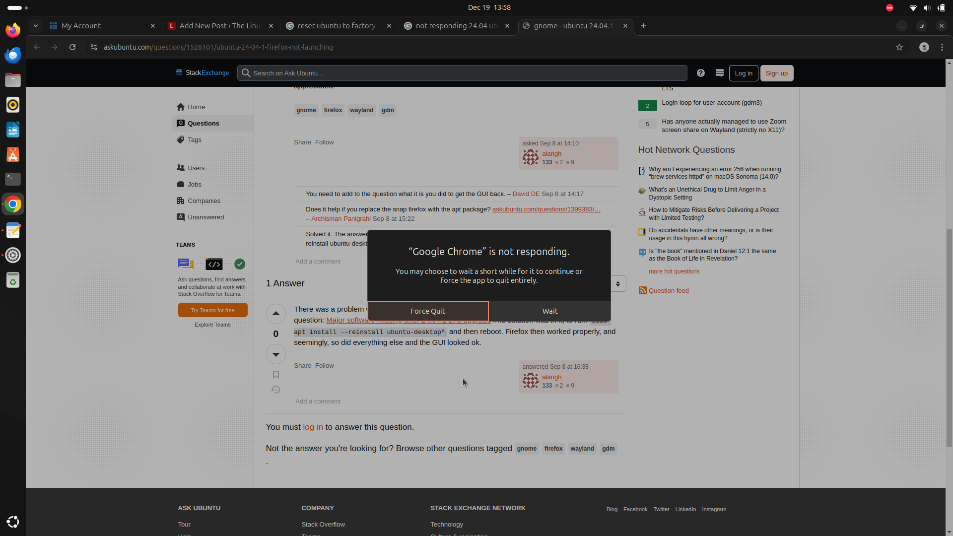Select Questions in the left sidebar
This screenshot has height=536, width=953.
(213, 123)
